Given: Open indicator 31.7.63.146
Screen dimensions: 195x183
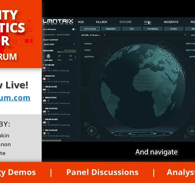Looking at the screenshot, I should pos(50,65).
